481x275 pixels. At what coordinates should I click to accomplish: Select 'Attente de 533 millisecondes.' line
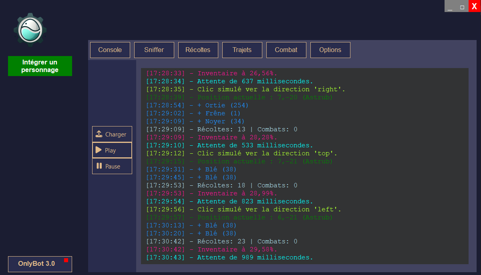pyautogui.click(x=229, y=145)
